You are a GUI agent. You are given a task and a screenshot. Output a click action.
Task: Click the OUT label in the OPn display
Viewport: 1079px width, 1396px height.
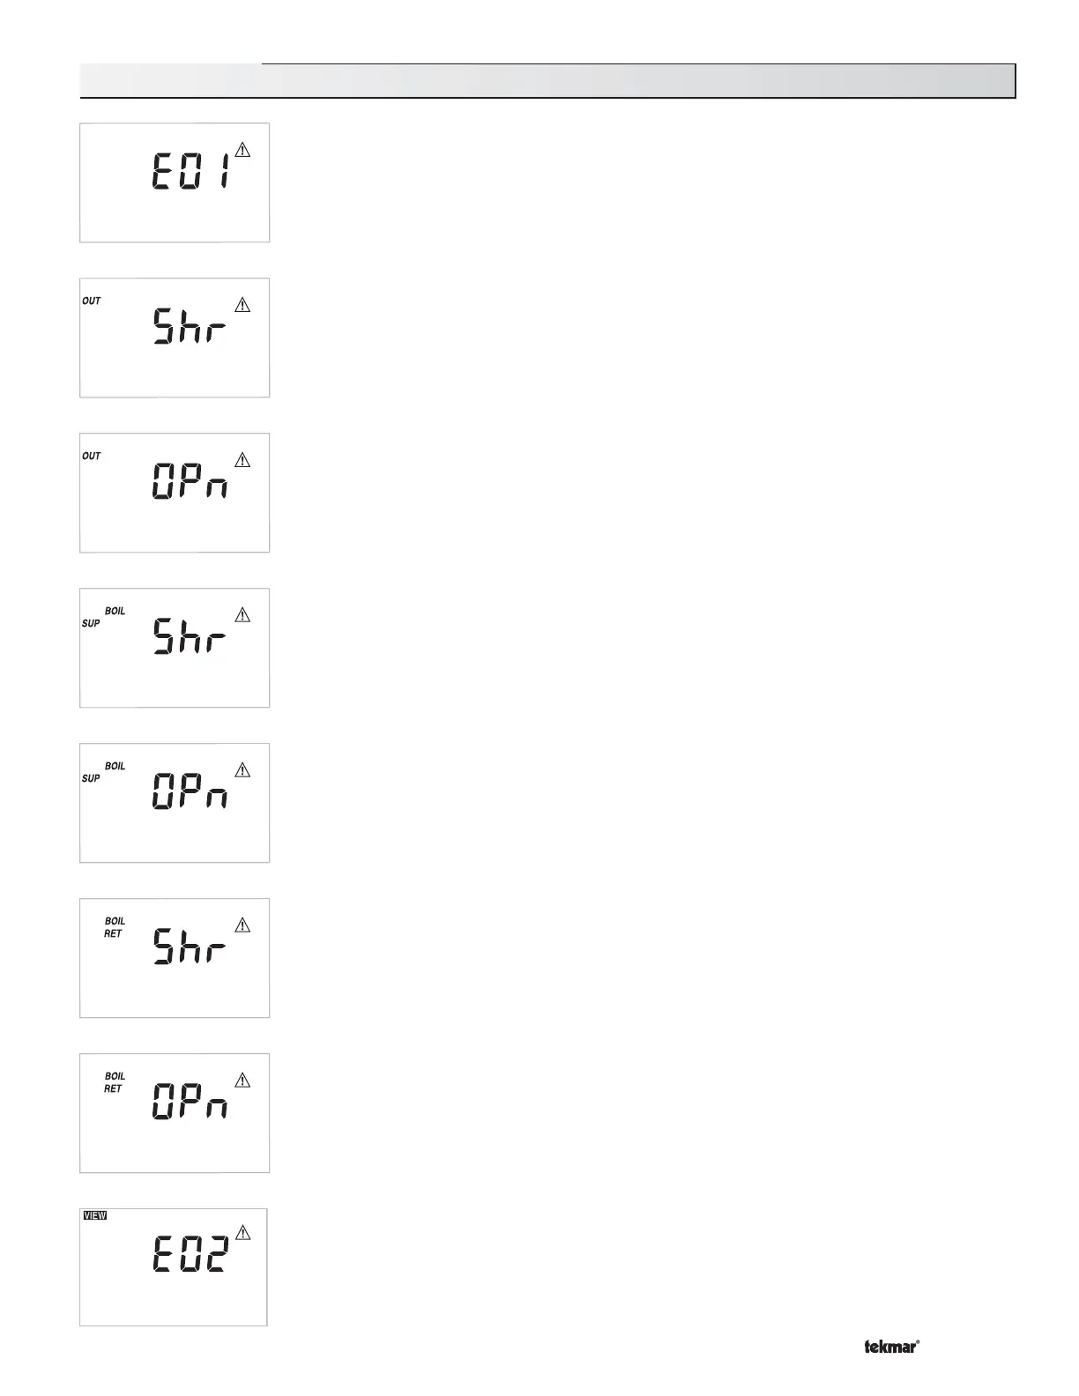point(92,457)
